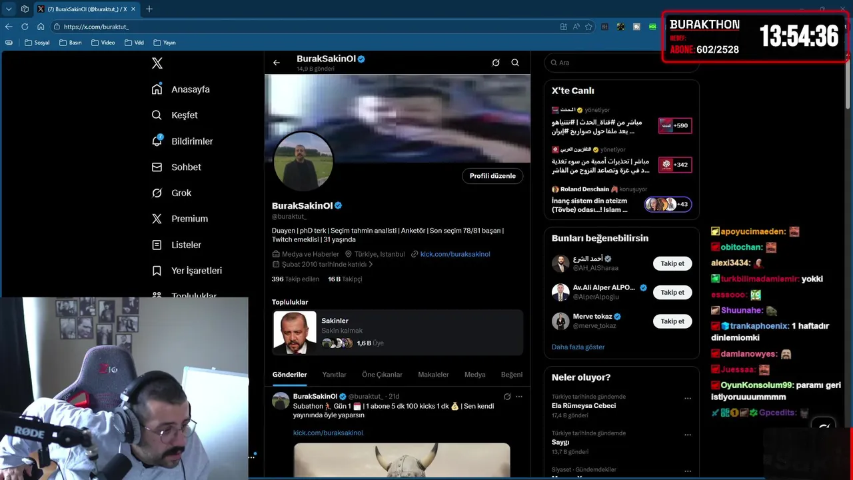
Task: Join Roland Deschain's space with +43
Action: coord(668,205)
